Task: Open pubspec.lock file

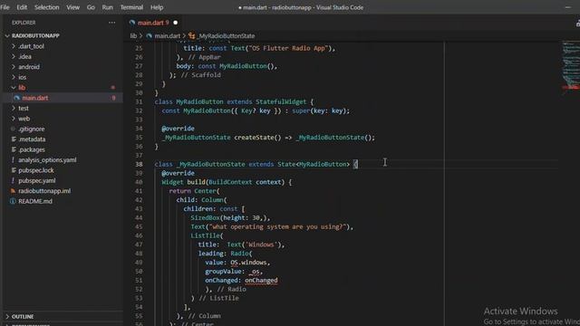Action: (36, 170)
